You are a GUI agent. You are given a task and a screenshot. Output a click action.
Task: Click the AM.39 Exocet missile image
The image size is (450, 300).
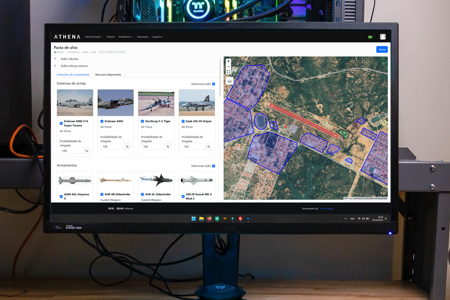(197, 180)
